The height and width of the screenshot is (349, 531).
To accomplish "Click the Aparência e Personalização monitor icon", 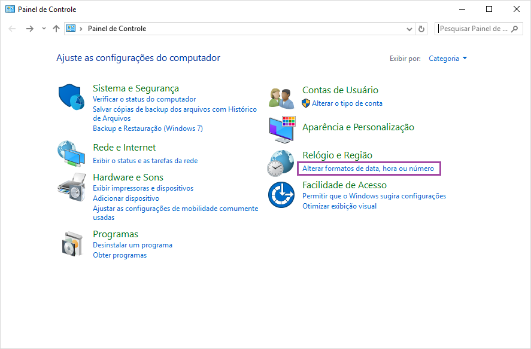I will [282, 130].
